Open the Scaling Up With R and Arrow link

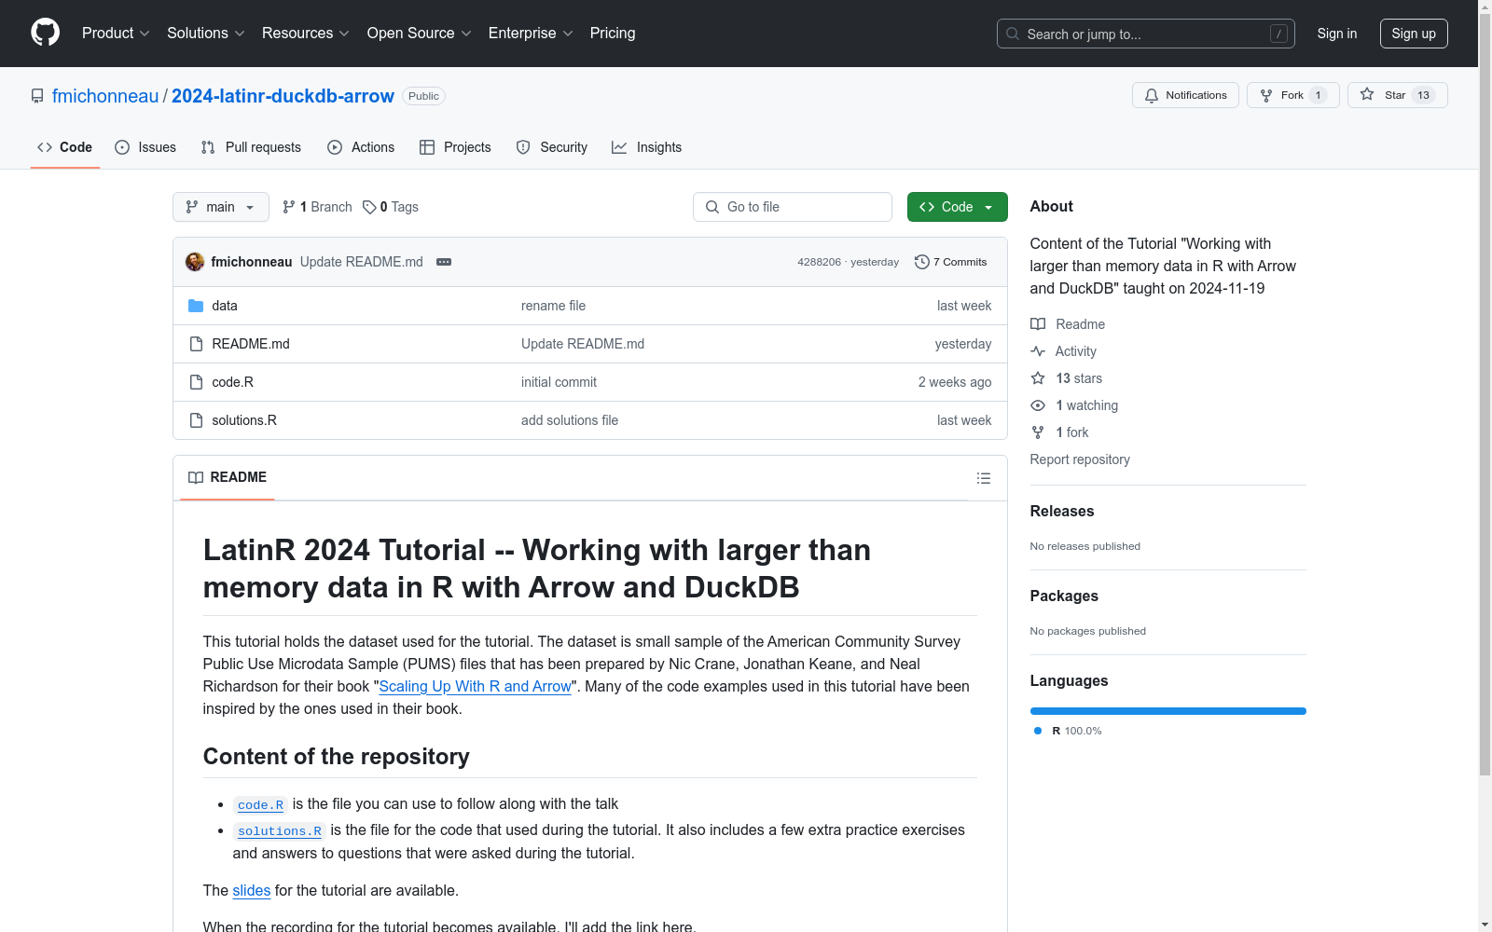[475, 686]
